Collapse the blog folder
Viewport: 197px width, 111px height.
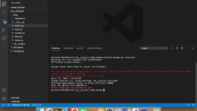click(15, 15)
